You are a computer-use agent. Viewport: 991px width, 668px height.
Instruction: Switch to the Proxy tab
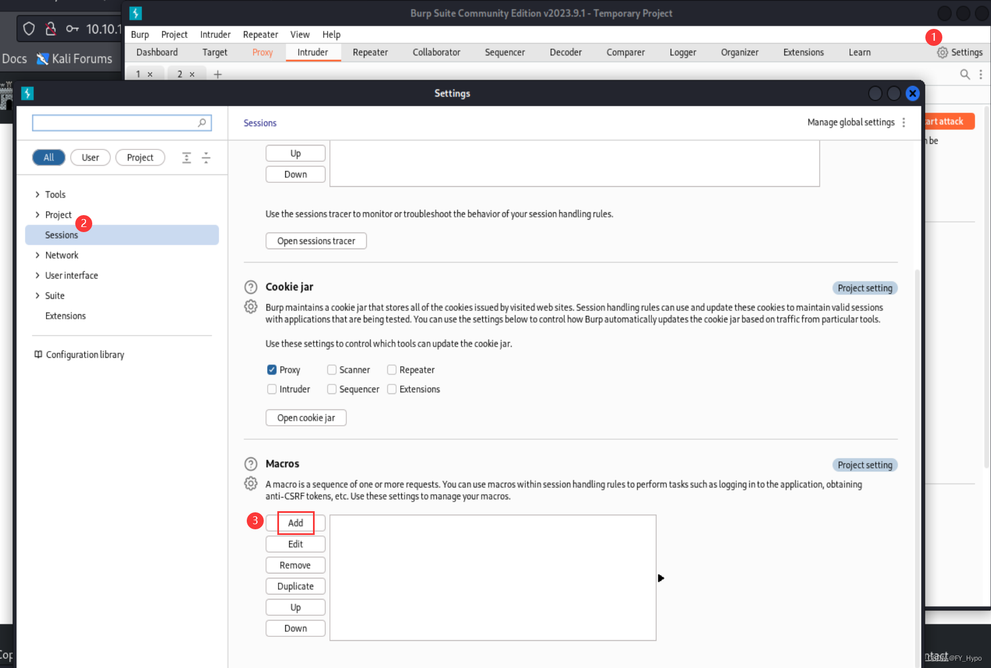tap(263, 52)
